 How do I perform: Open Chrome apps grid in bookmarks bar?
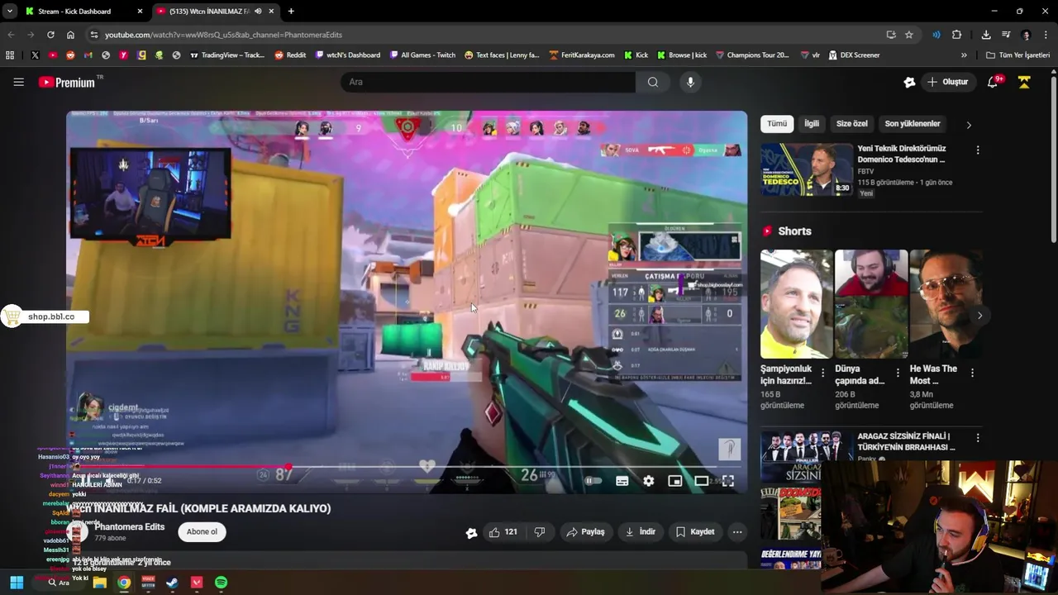tap(10, 55)
